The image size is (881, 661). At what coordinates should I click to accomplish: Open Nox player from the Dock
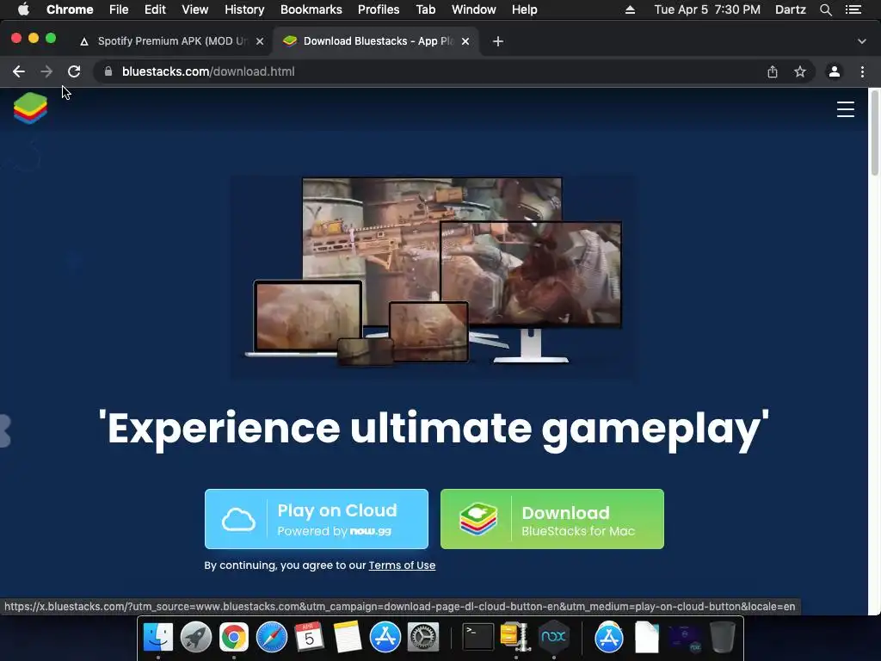553,637
